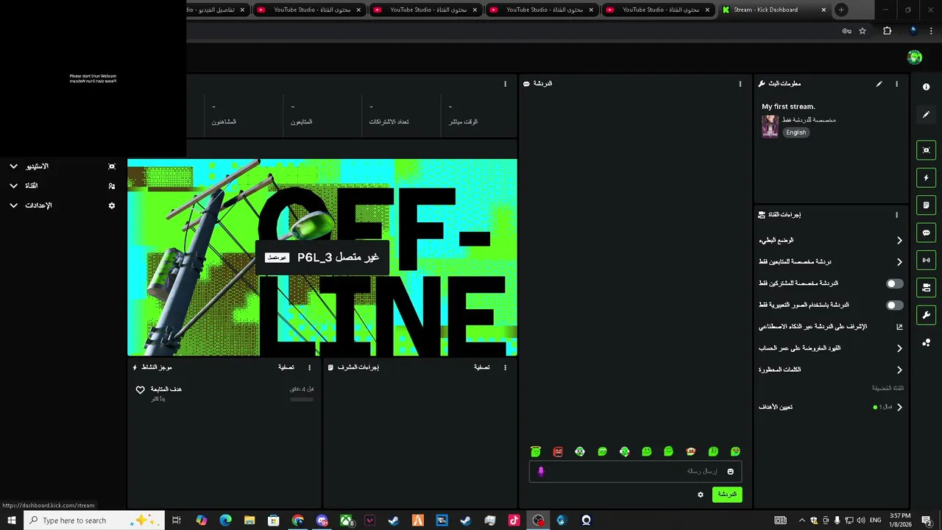Image resolution: width=942 pixels, height=530 pixels.
Task: Click the offline stream preview player
Action: [x=322, y=258]
